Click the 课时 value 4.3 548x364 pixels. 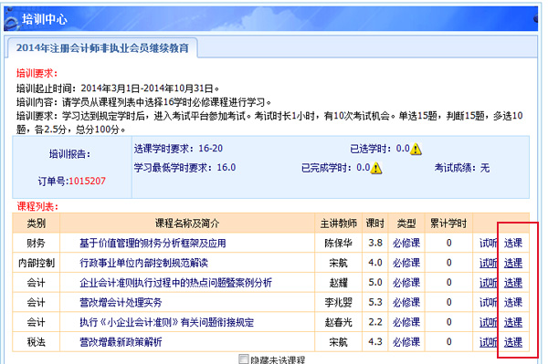375,342
